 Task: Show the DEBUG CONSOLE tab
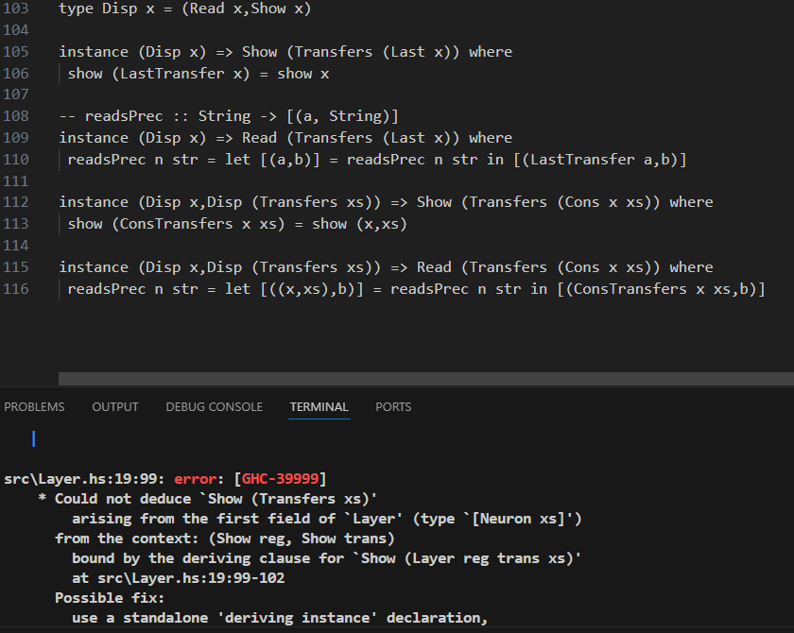coord(214,407)
